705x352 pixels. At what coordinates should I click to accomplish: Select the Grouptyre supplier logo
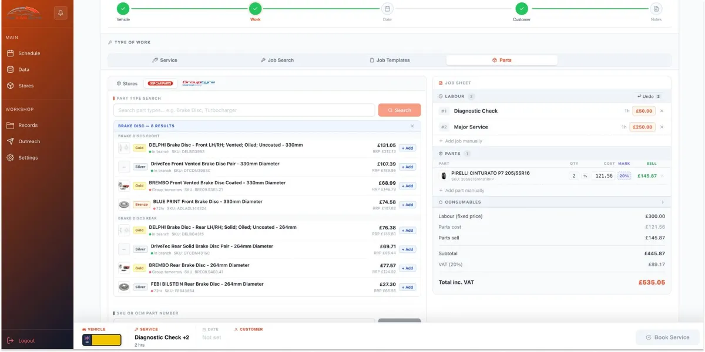tap(199, 83)
